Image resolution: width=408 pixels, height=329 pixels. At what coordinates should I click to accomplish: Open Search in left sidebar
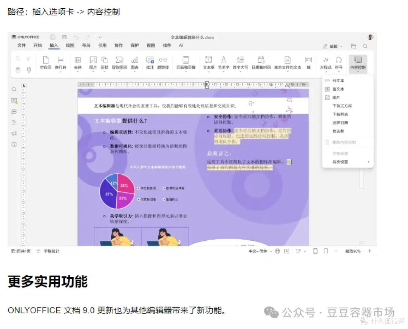[x=14, y=89]
